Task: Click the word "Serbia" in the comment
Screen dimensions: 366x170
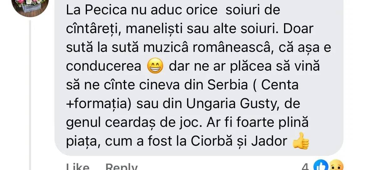Action: [x=227, y=85]
